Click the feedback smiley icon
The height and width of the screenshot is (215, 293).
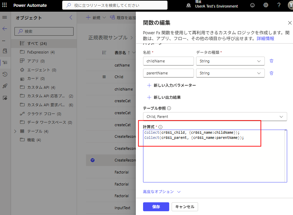click(253, 5)
